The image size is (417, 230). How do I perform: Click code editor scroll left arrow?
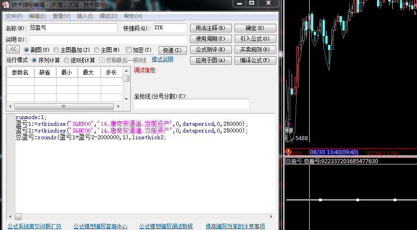[10, 217]
